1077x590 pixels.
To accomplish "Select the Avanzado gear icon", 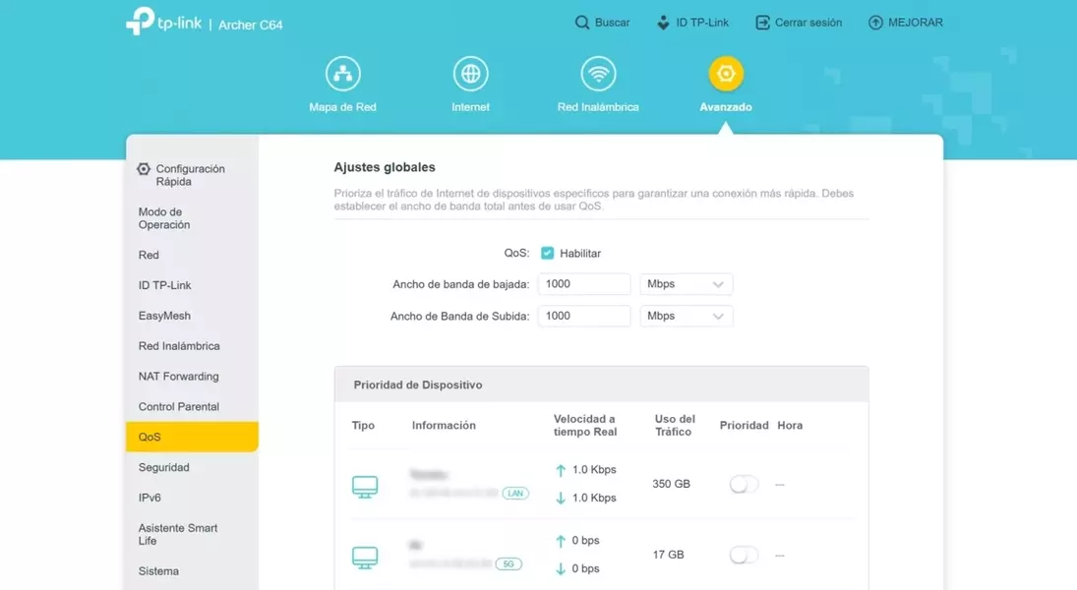I will 726,74.
